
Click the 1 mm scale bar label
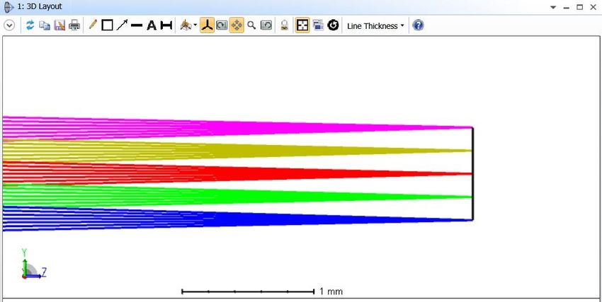[x=331, y=291]
